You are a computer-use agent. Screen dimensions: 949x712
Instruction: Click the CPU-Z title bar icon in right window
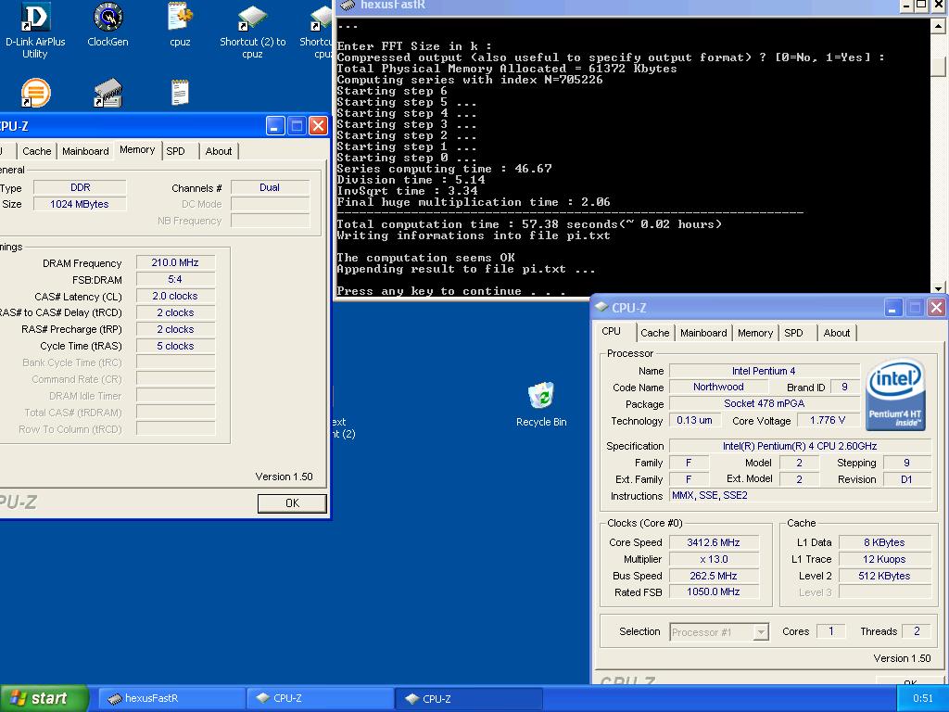601,307
